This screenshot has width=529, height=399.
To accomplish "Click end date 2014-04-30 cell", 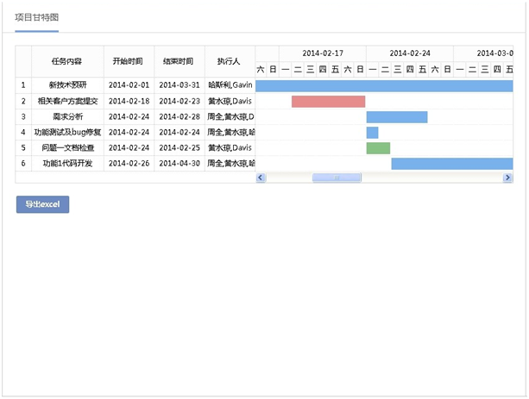I will pos(179,164).
